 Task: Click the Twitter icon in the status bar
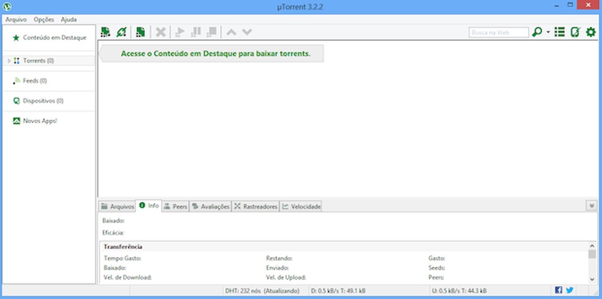(570, 290)
